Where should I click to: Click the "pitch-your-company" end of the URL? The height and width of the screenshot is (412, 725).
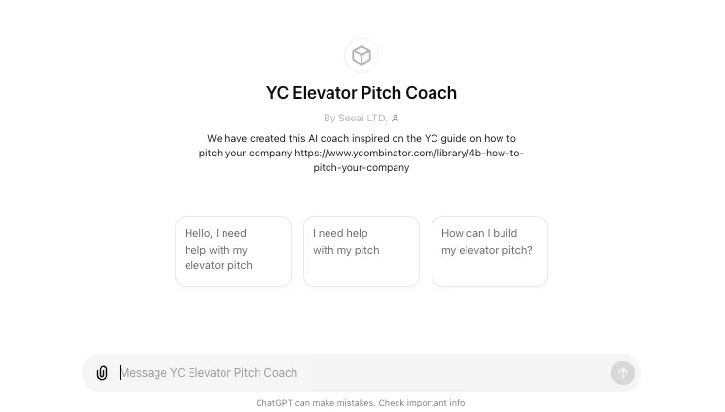click(x=362, y=168)
